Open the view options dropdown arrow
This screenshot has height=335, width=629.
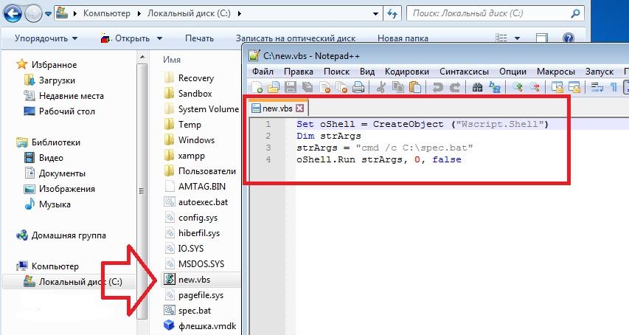click(518, 38)
